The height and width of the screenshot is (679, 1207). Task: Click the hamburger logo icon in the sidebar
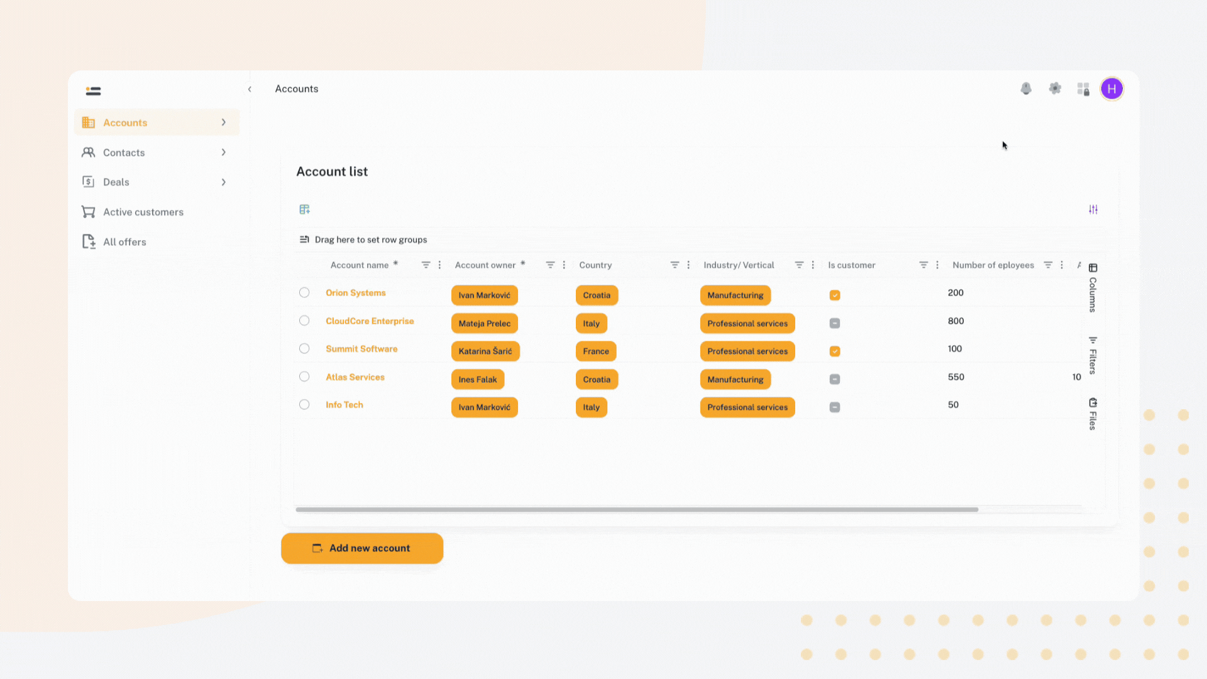[x=93, y=91]
